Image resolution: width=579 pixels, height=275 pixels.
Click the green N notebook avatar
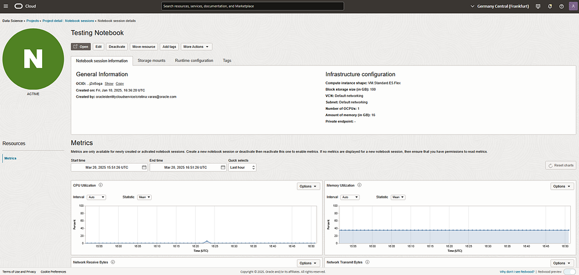point(33,59)
